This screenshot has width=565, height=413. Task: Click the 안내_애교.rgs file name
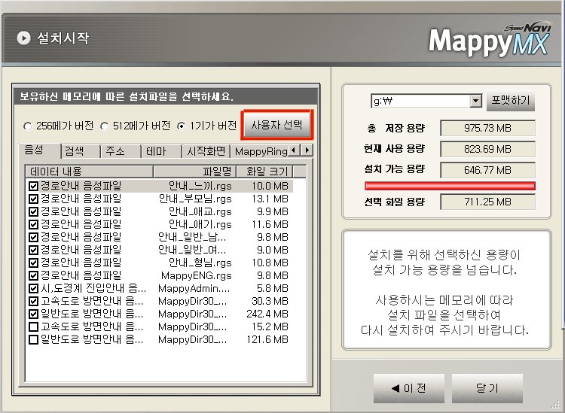[200, 211]
